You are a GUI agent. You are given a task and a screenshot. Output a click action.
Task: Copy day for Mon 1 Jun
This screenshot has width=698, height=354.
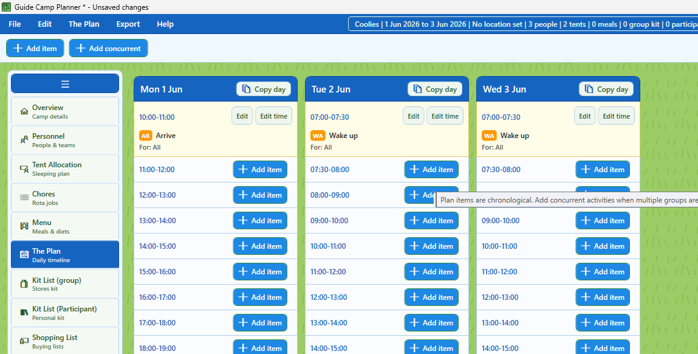(x=264, y=89)
